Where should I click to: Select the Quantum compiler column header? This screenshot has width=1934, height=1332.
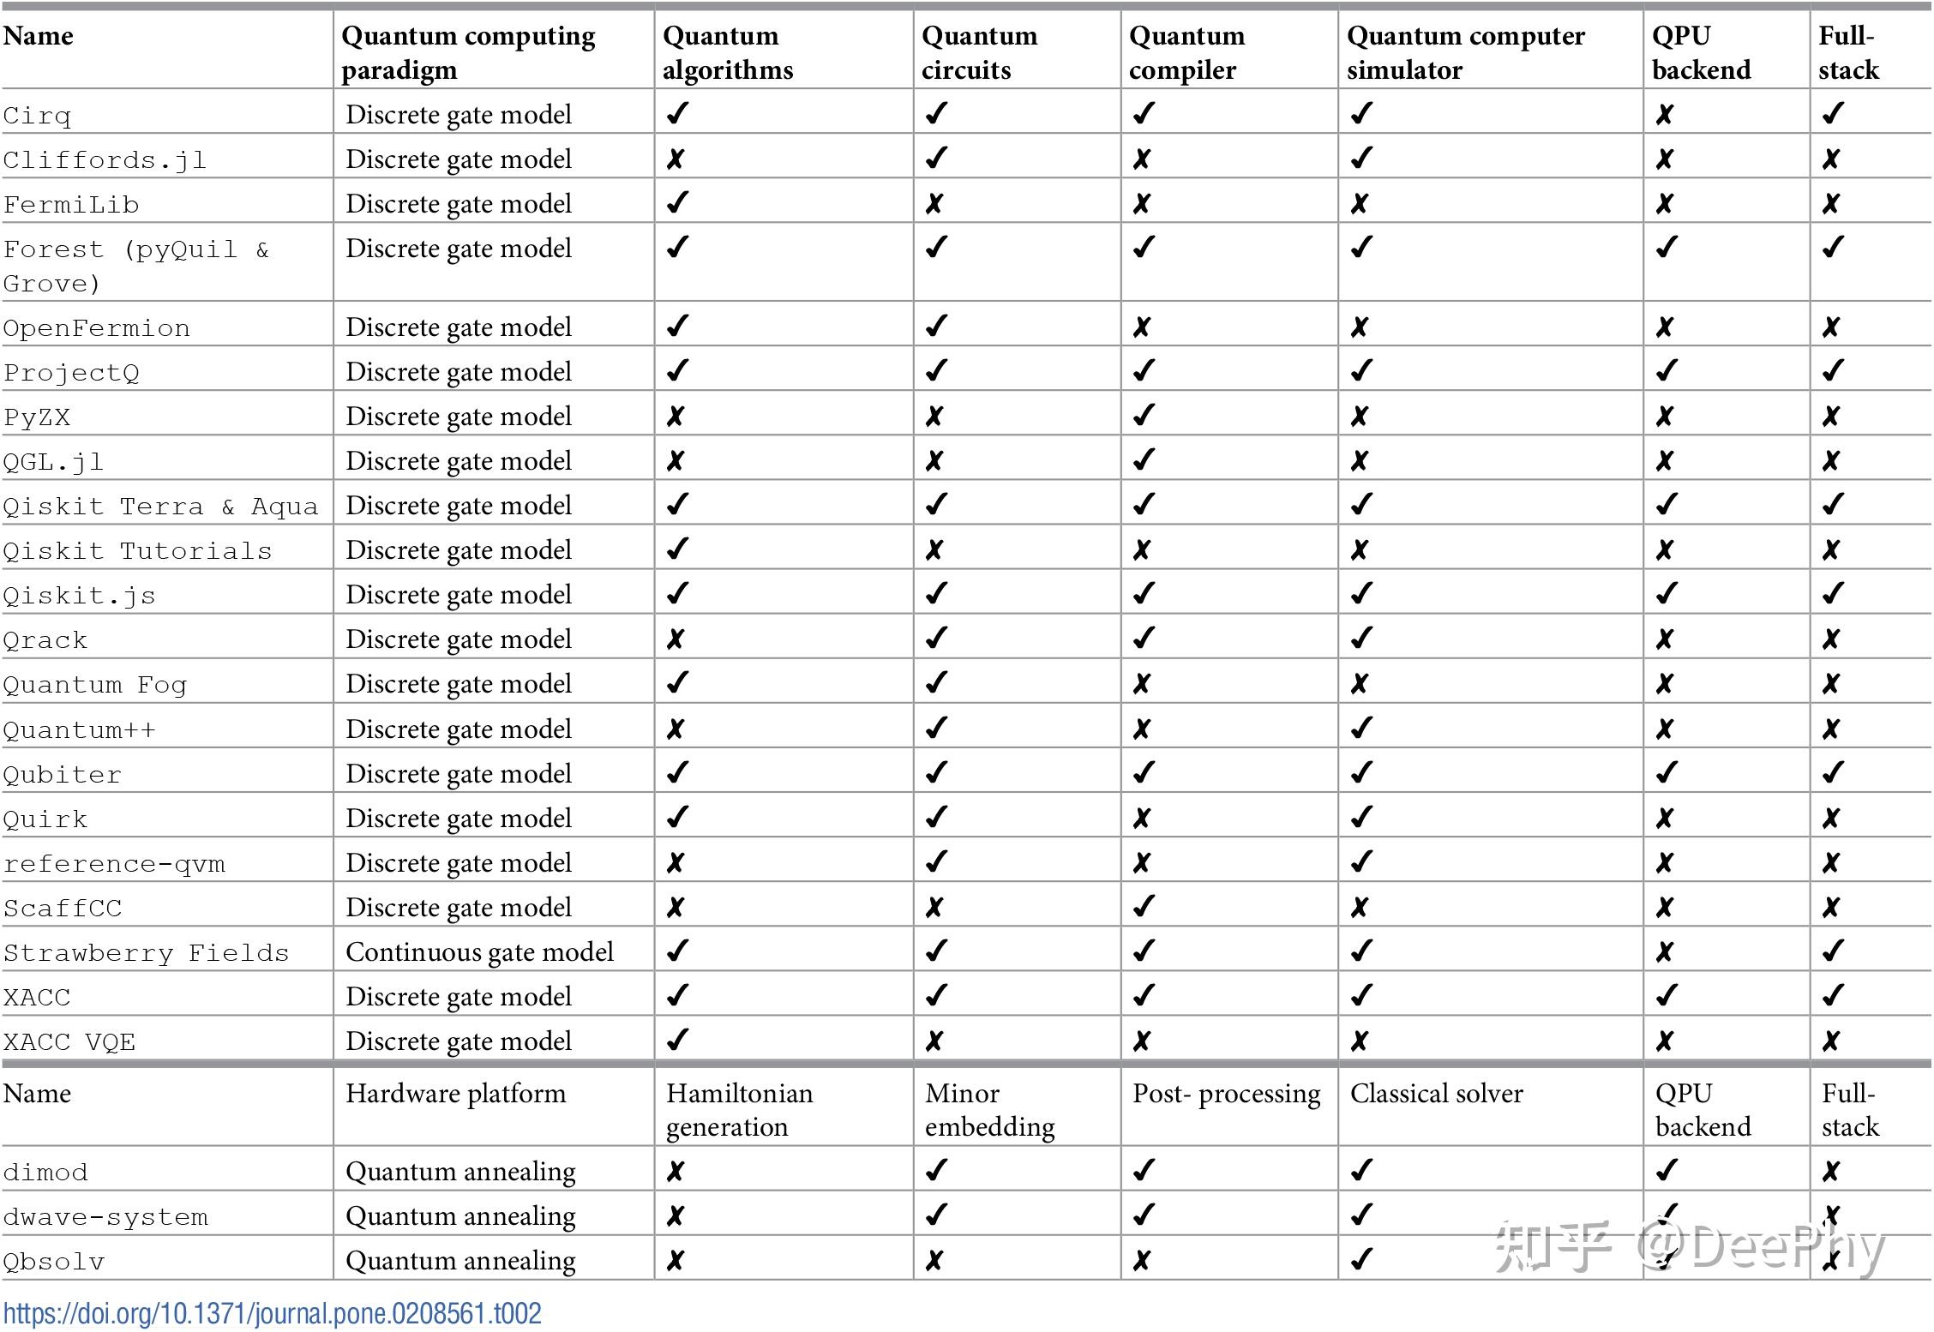click(1186, 52)
